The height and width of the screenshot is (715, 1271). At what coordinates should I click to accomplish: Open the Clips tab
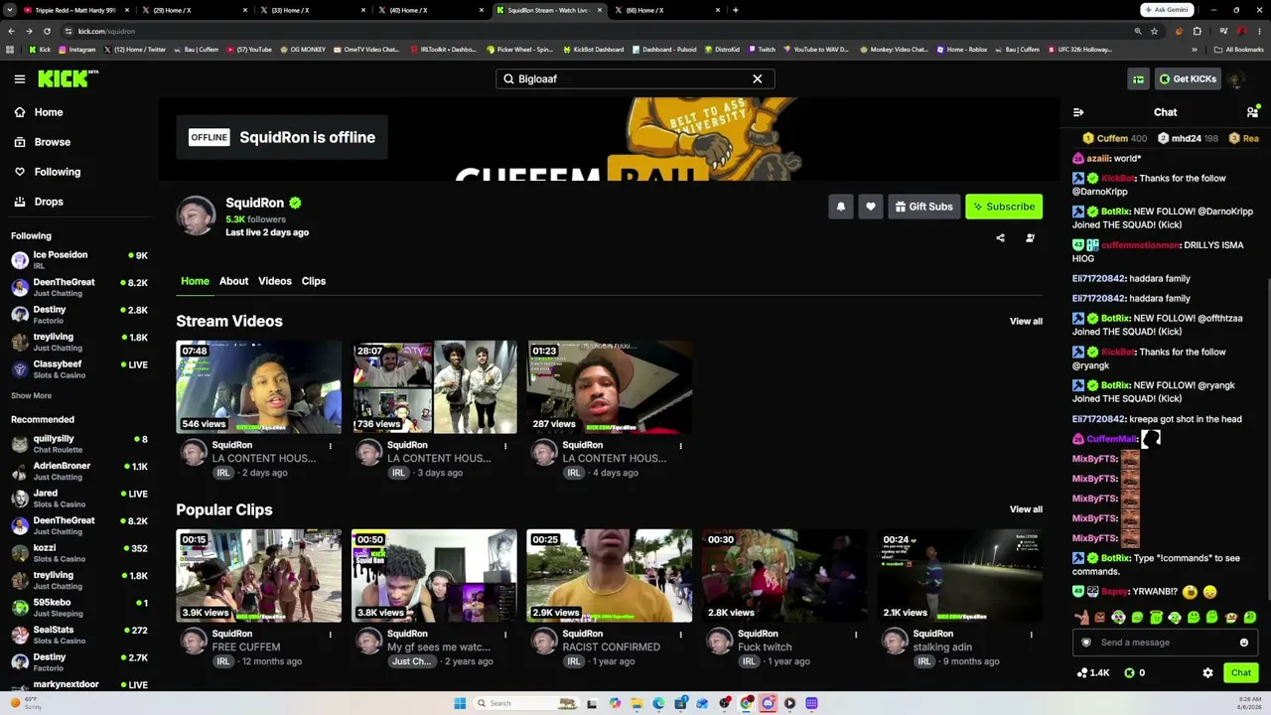coord(314,281)
